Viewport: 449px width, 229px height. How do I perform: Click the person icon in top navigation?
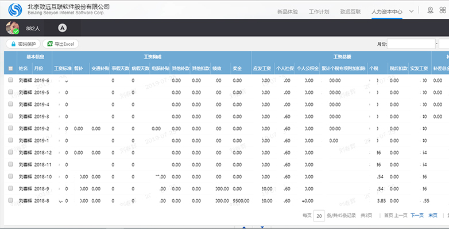(430, 10)
